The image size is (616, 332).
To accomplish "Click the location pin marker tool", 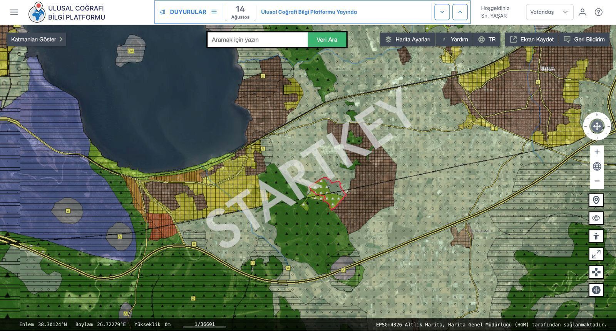I will coord(596,200).
